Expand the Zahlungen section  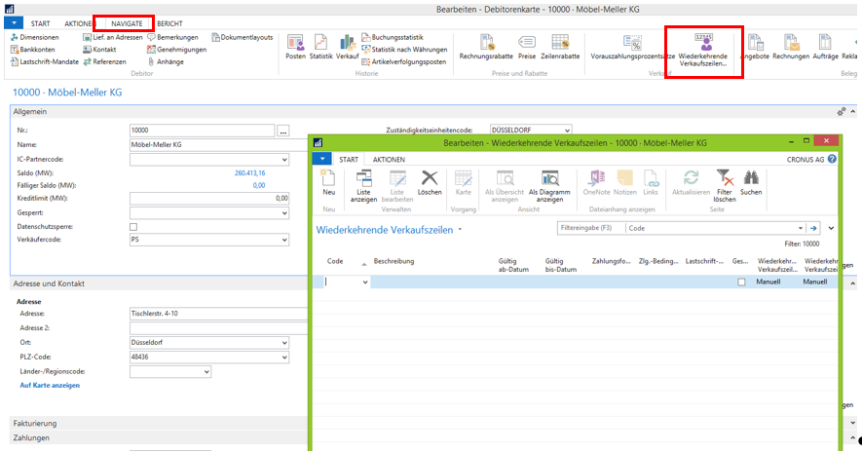[x=852, y=438]
